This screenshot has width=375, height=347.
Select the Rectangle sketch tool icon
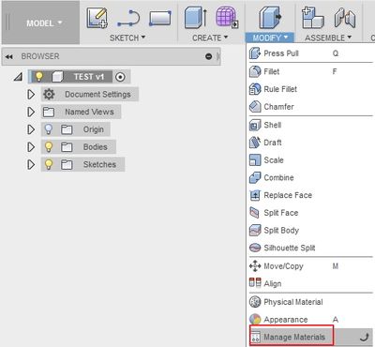(160, 18)
